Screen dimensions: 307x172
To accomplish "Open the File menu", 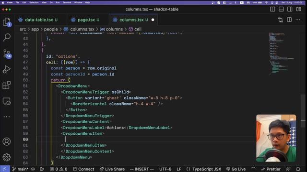I will [x=17, y=2].
